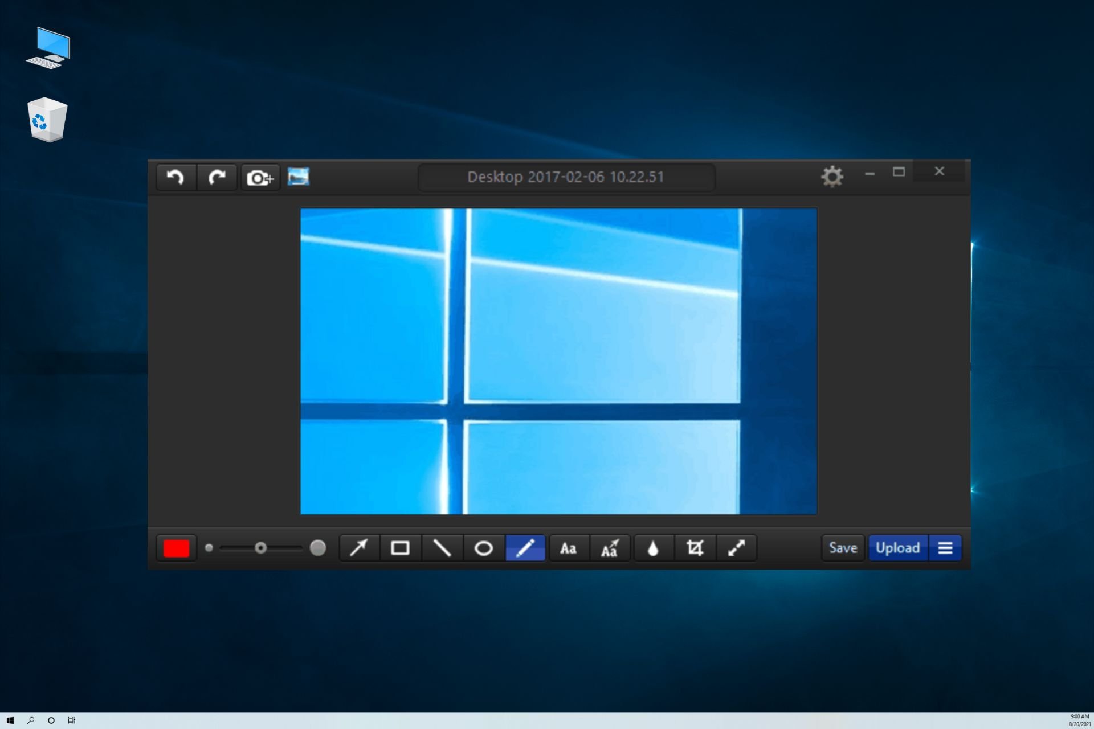Click the small dot for minimum thickness
Screen dimensions: 1094x729
point(209,548)
